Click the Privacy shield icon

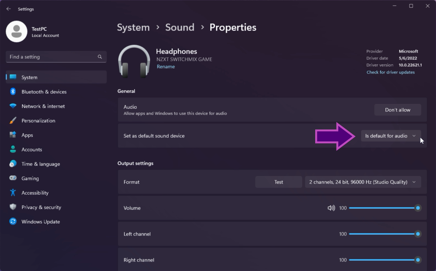[13, 207]
